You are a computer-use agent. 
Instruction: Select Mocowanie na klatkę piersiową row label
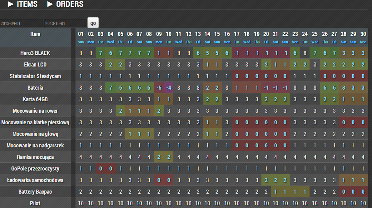tap(35, 122)
